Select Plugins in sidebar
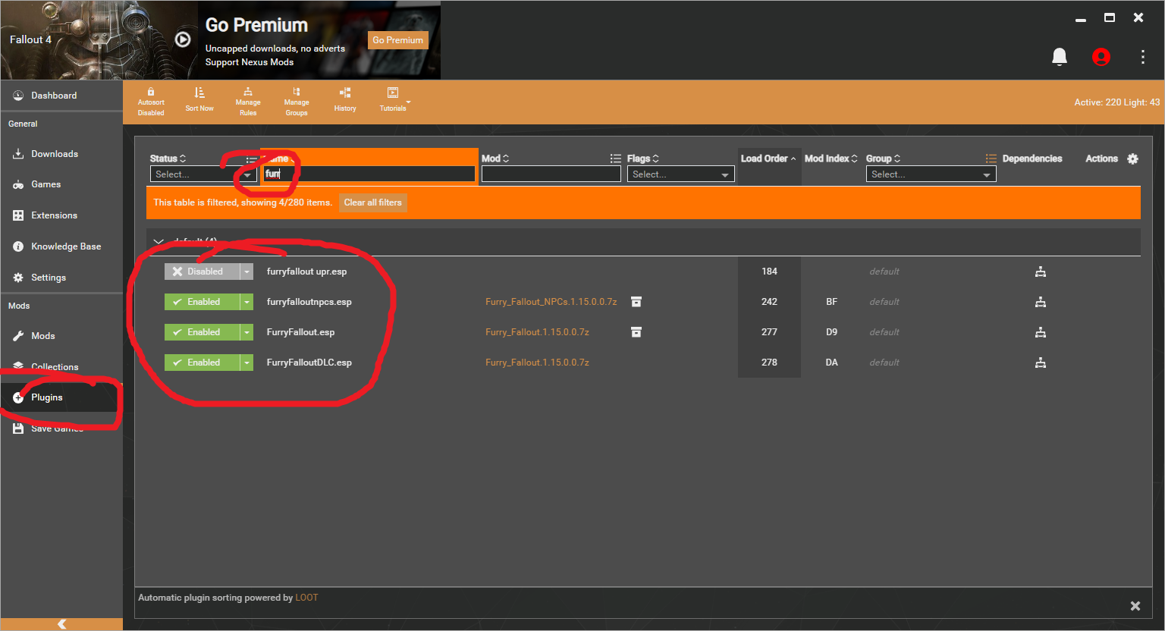The height and width of the screenshot is (631, 1165). (61, 397)
